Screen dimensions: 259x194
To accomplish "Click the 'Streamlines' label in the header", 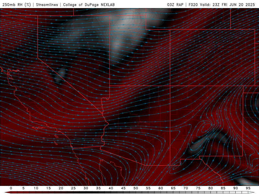I will 47,5.
